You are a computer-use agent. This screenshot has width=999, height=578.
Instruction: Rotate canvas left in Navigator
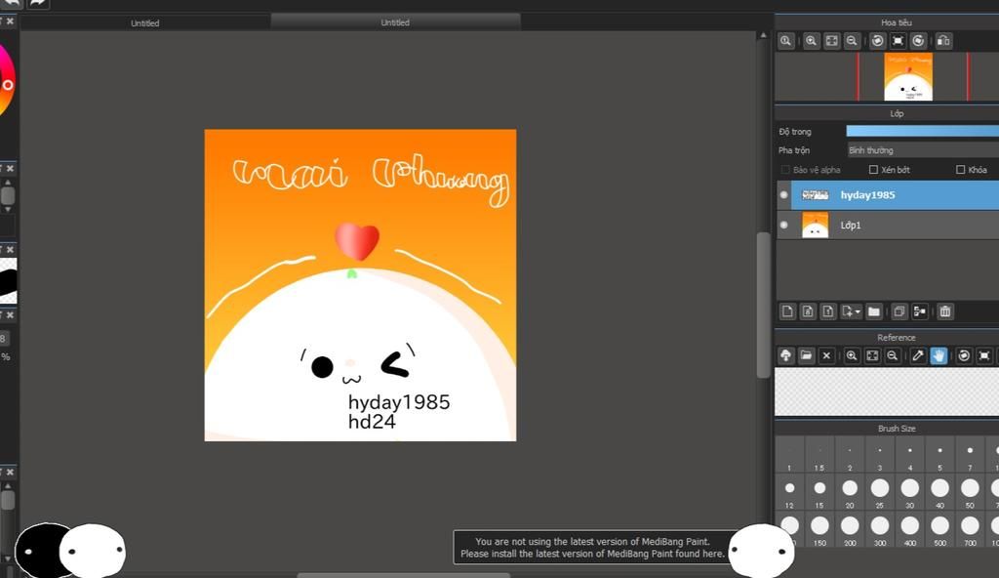point(877,41)
